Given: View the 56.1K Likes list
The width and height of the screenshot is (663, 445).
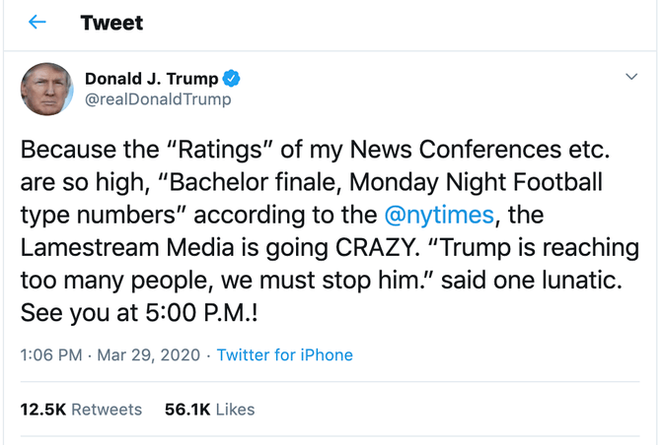Looking at the screenshot, I should (x=207, y=409).
